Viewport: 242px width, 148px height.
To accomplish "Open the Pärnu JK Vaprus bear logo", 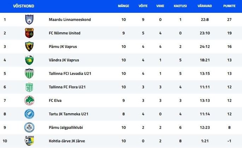I will tap(29, 47).
